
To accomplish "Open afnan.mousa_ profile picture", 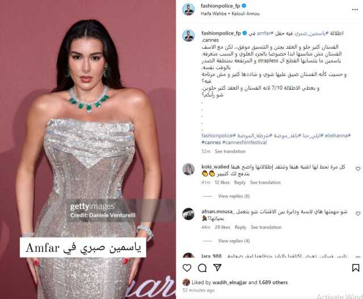I will tap(188, 214).
